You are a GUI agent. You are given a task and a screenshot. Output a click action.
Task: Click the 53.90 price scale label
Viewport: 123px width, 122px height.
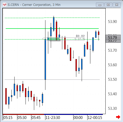[112, 22]
